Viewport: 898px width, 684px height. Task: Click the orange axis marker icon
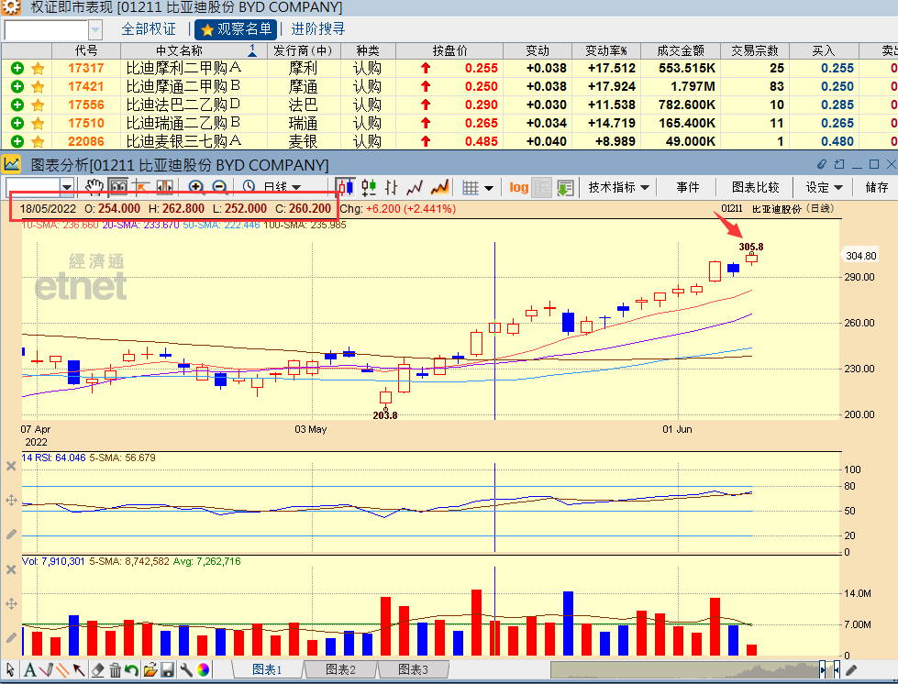[x=141, y=187]
